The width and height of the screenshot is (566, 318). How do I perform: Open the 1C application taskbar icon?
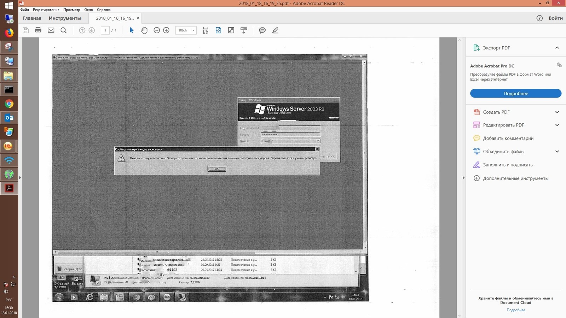(9, 146)
